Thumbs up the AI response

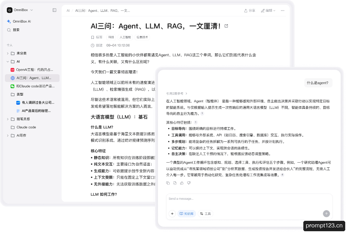[x=182, y=183]
